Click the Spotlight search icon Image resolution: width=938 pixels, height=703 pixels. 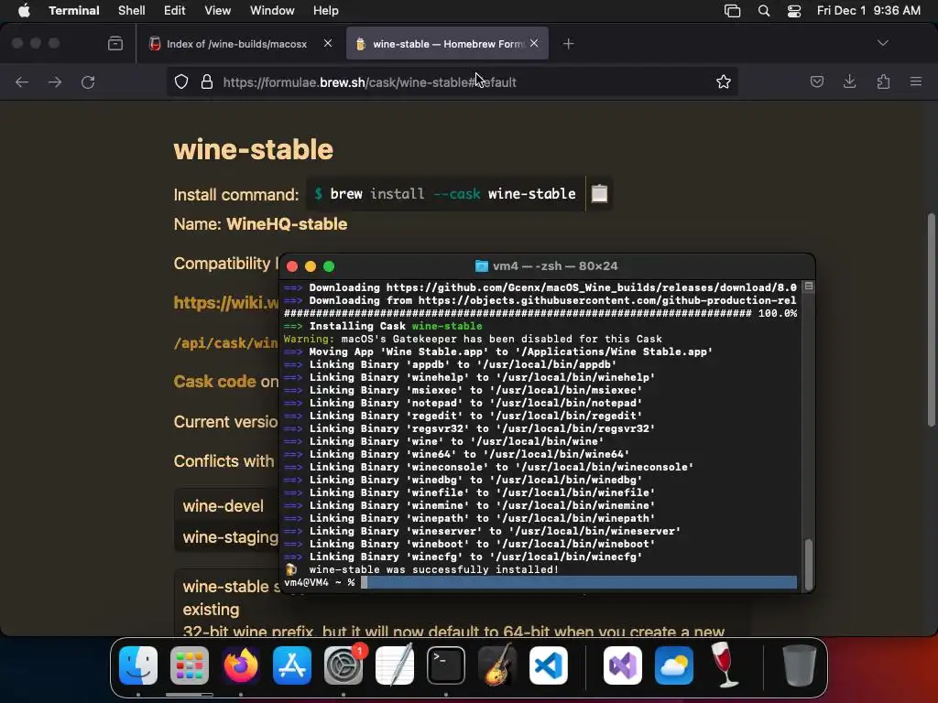click(x=764, y=11)
